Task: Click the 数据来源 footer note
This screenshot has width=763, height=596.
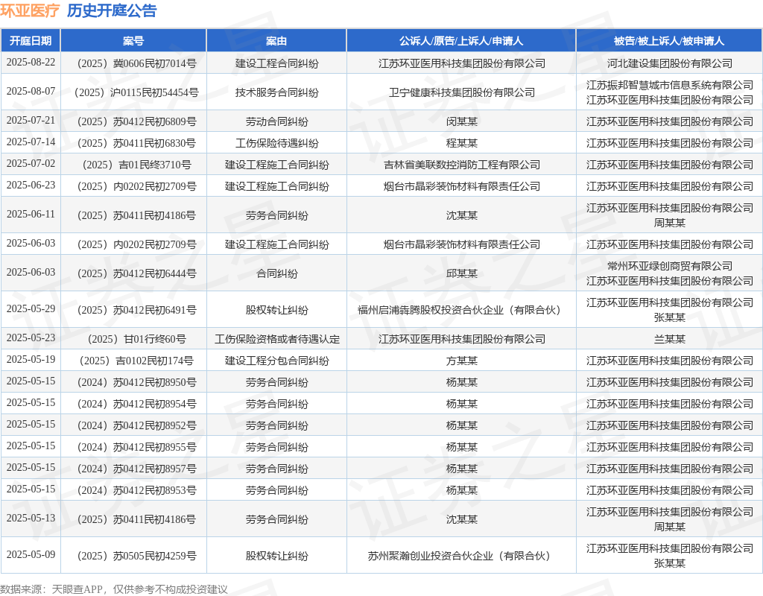Action: point(114,590)
